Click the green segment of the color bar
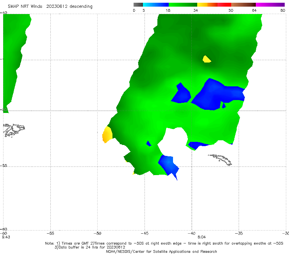The width and height of the screenshot is (289, 254). pos(183,5)
